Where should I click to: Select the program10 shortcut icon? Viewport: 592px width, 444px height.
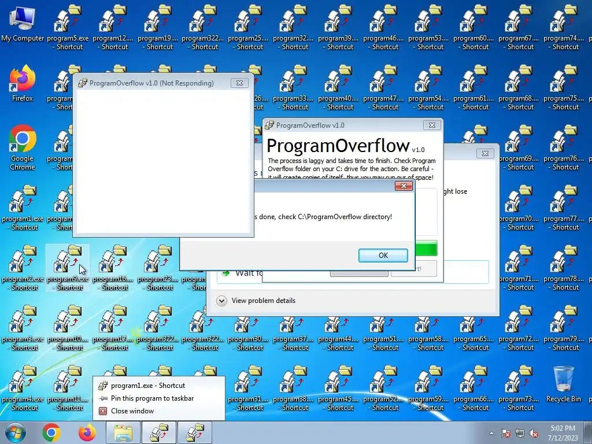(68, 328)
